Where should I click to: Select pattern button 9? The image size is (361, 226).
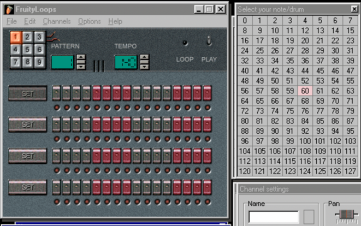point(39,62)
